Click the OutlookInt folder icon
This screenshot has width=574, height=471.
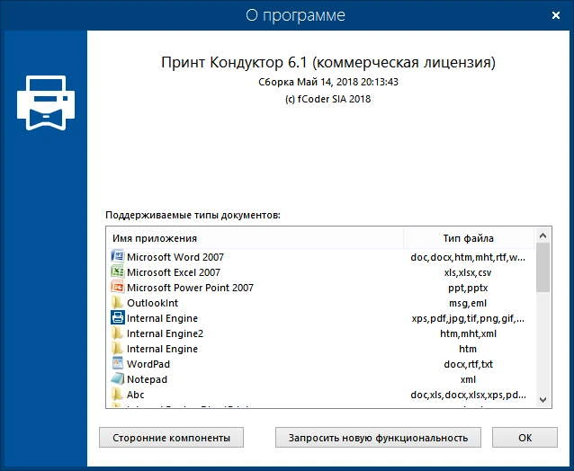(x=117, y=302)
